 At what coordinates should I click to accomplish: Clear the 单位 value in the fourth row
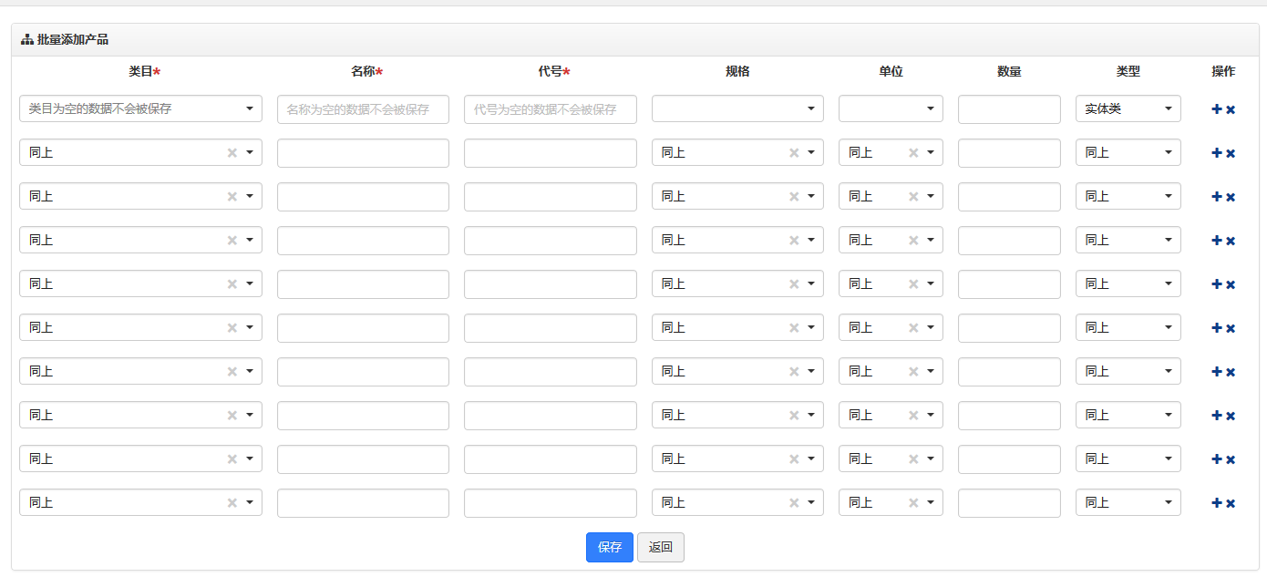[913, 241]
